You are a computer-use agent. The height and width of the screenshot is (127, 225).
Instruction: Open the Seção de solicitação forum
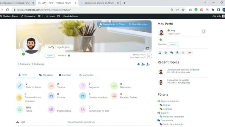(173, 124)
